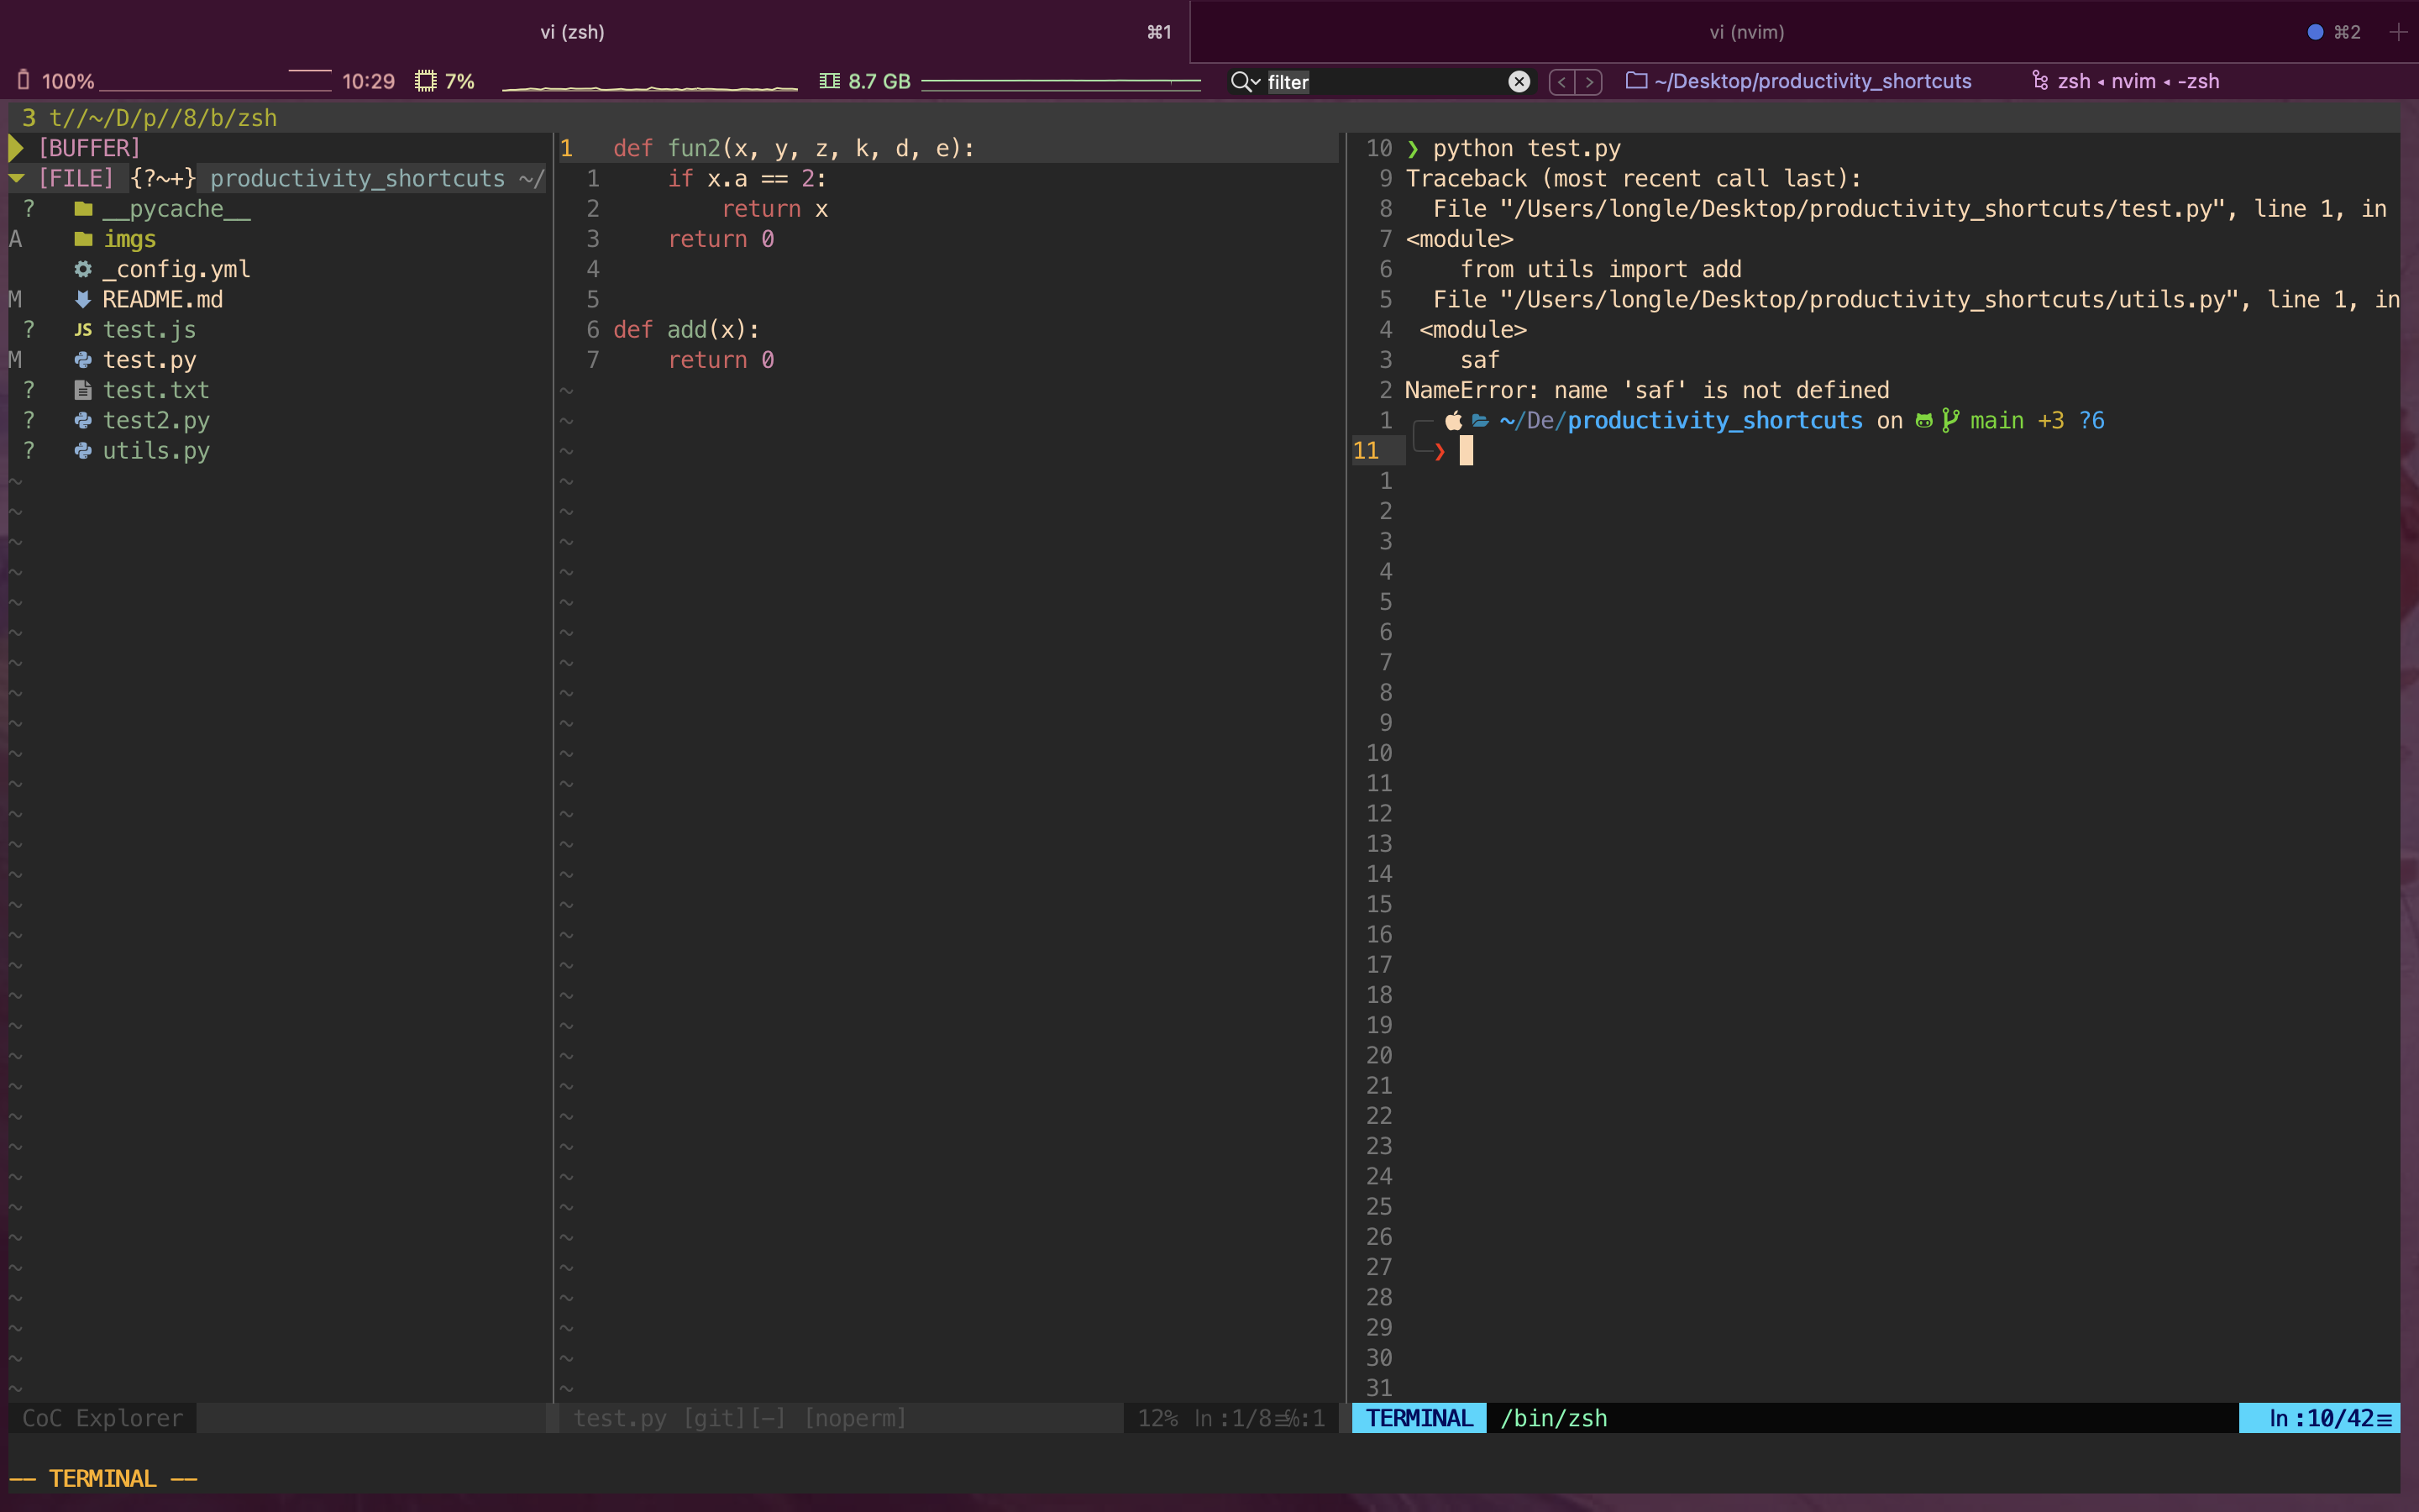Open README.md from file tree
The height and width of the screenshot is (1512, 2419).
click(162, 300)
